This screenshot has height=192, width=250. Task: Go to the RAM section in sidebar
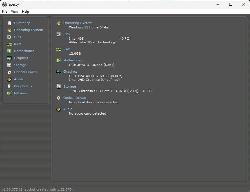click(x=17, y=44)
